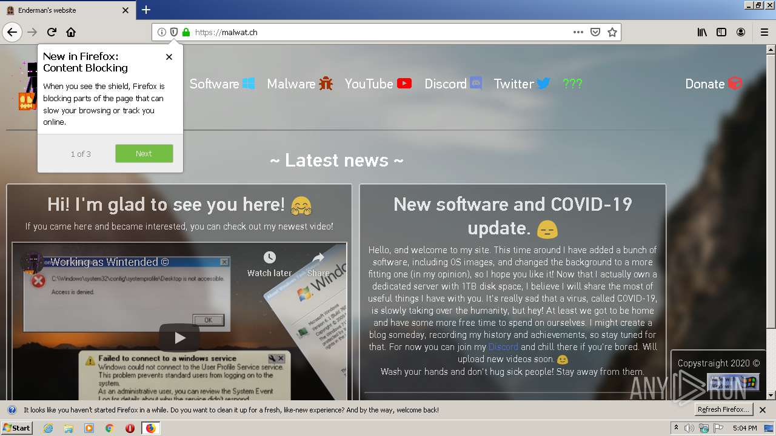Open media player from taskbar
Screen dimensions: 776x436
coord(89,428)
